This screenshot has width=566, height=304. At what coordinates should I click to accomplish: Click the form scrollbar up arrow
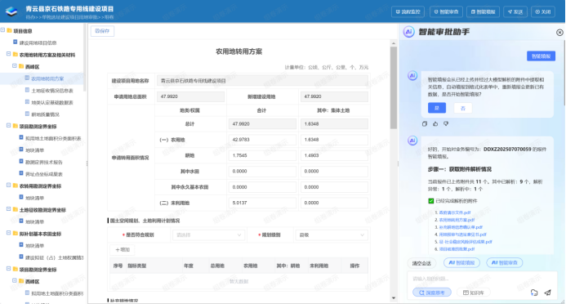point(394,43)
